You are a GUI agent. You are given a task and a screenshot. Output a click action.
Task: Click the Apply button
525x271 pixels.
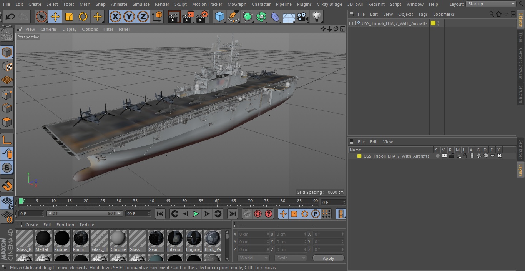[x=328, y=258]
